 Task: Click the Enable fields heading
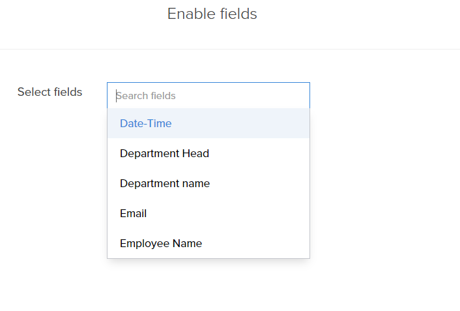tap(212, 14)
